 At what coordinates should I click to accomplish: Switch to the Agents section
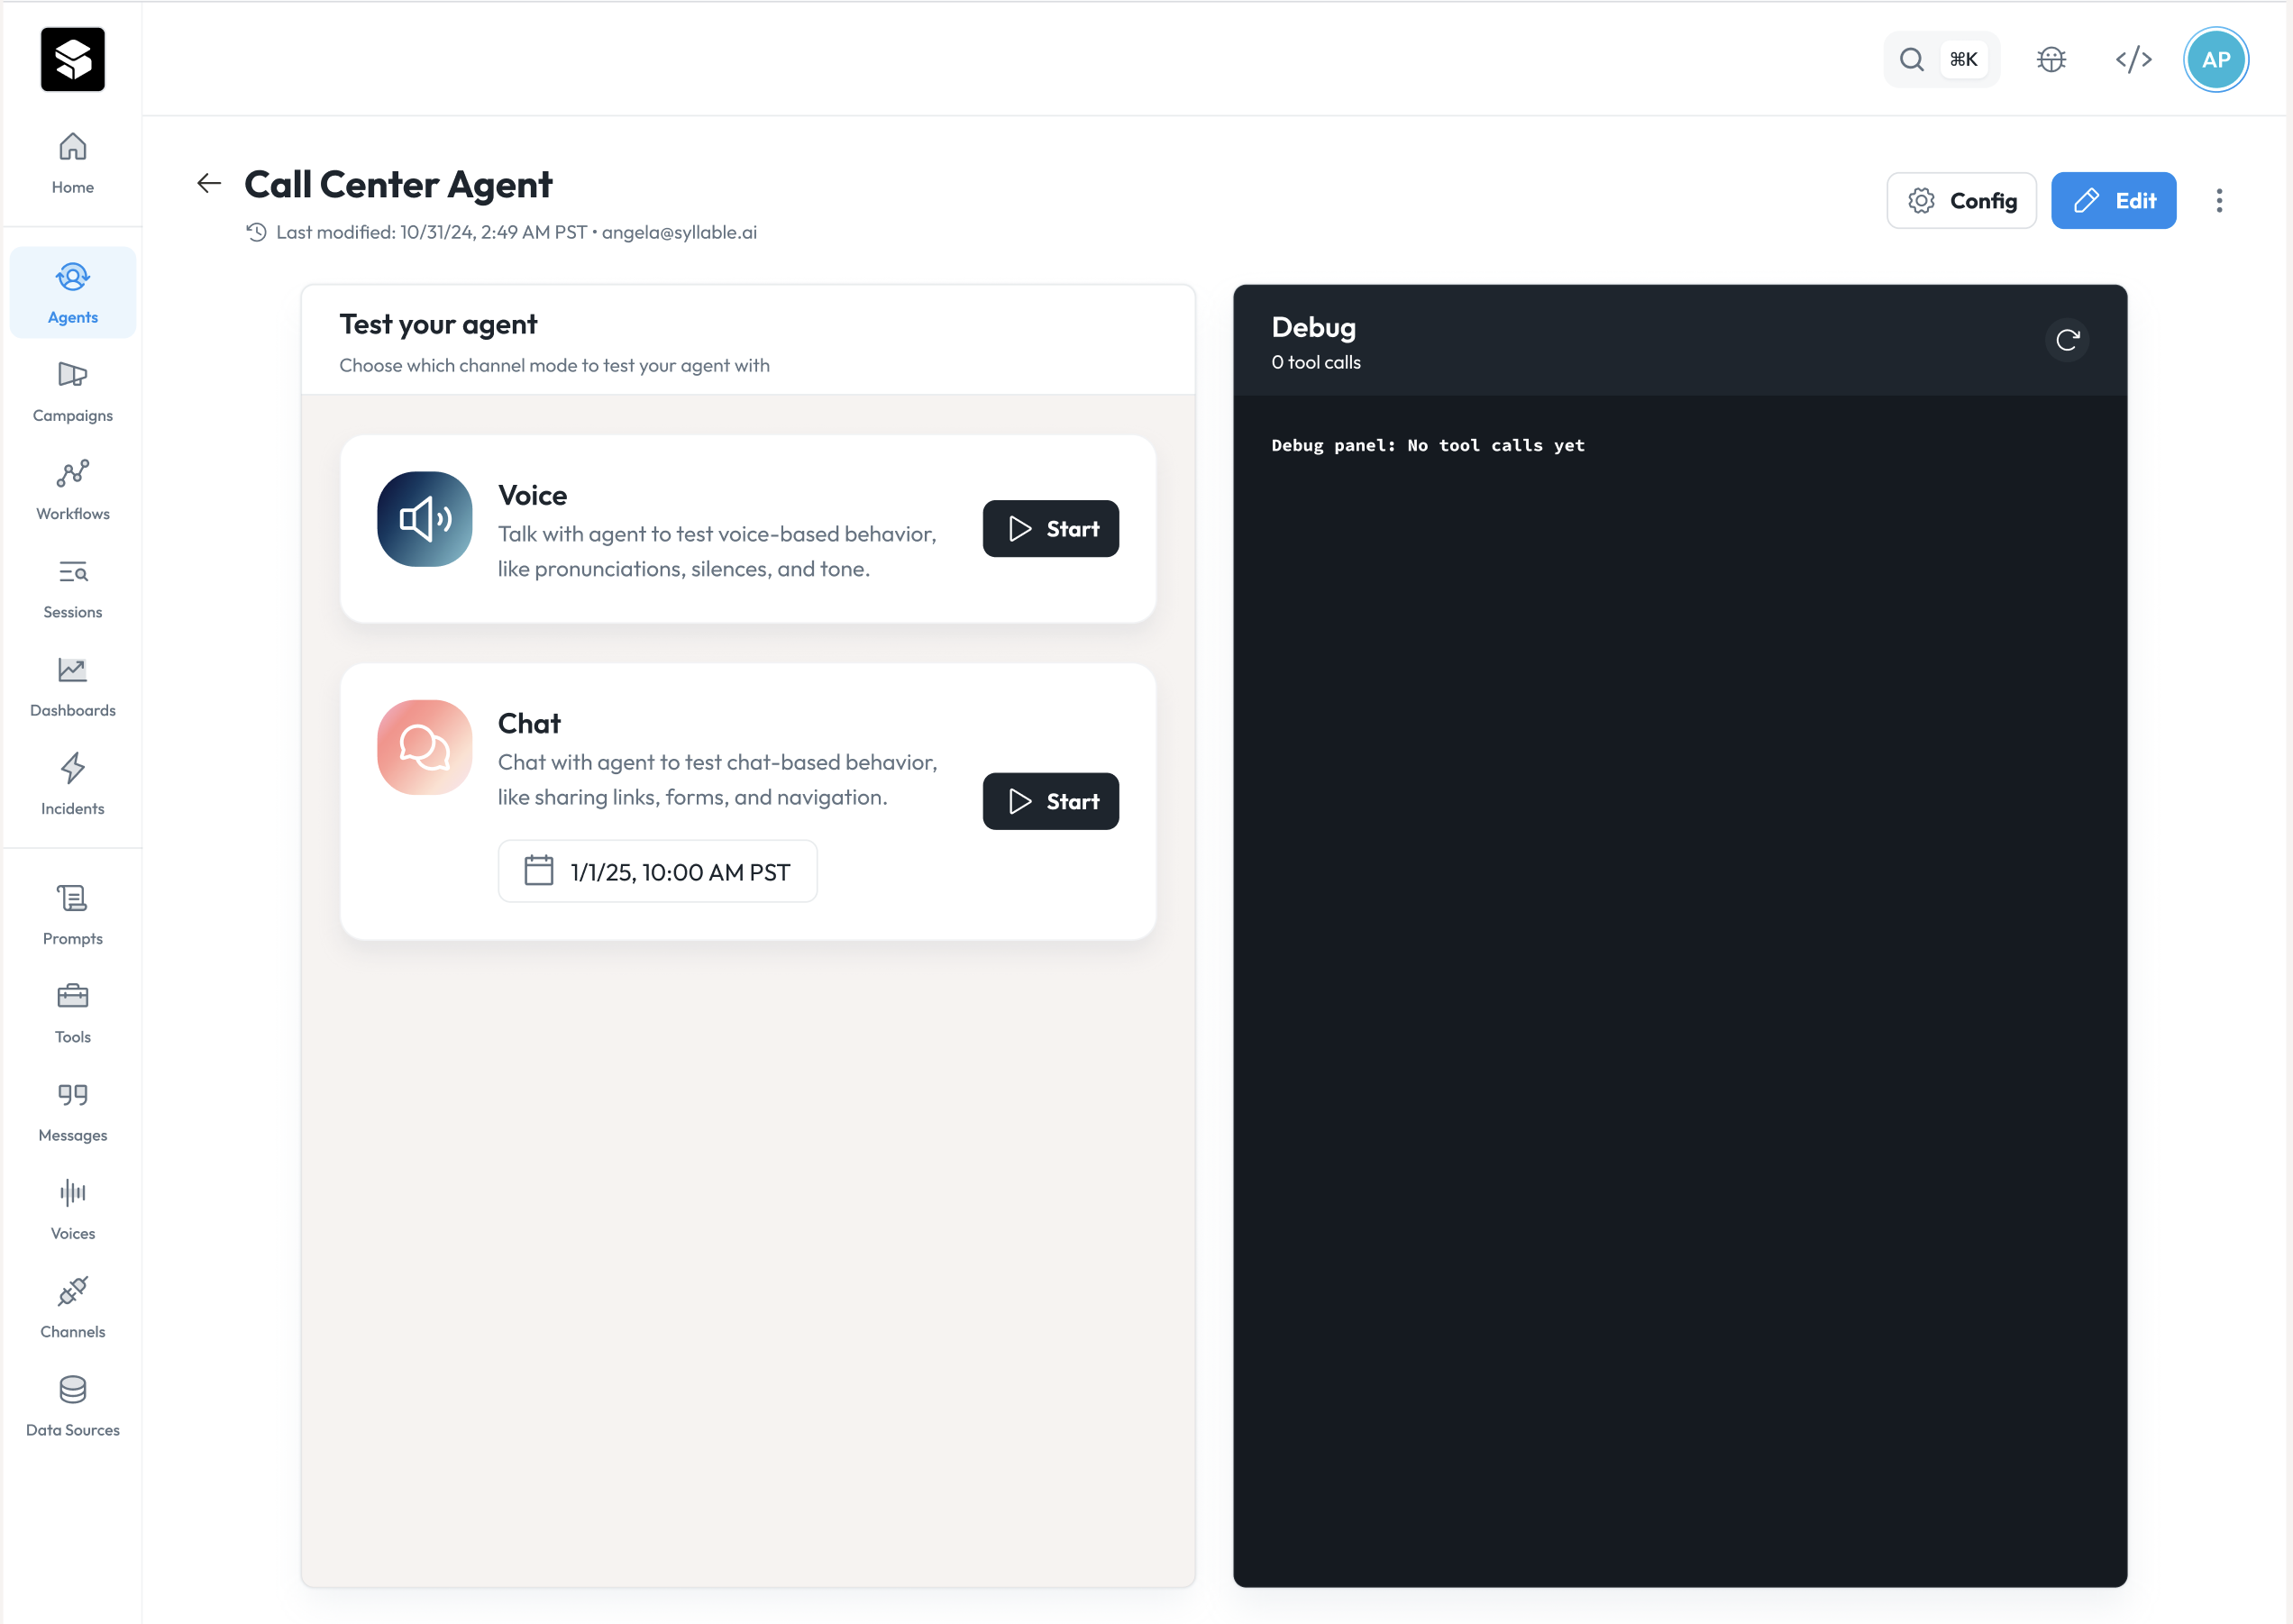pyautogui.click(x=72, y=292)
